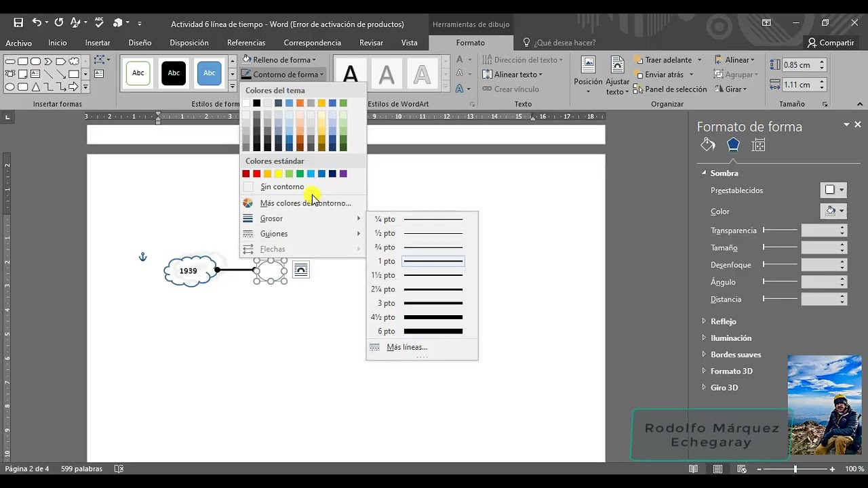Click the Ajustar texto button
The width and height of the screenshot is (868, 488).
pyautogui.click(x=617, y=75)
